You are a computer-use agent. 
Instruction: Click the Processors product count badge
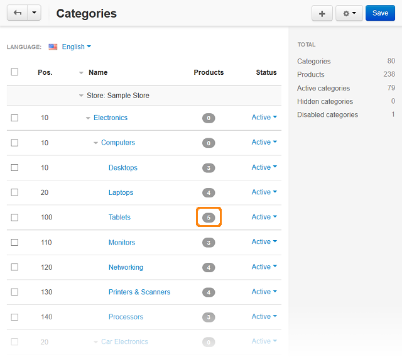(209, 317)
